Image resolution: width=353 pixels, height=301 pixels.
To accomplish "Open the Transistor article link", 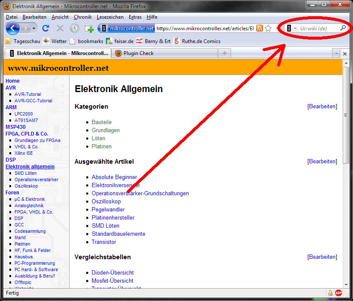I will pos(104,242).
